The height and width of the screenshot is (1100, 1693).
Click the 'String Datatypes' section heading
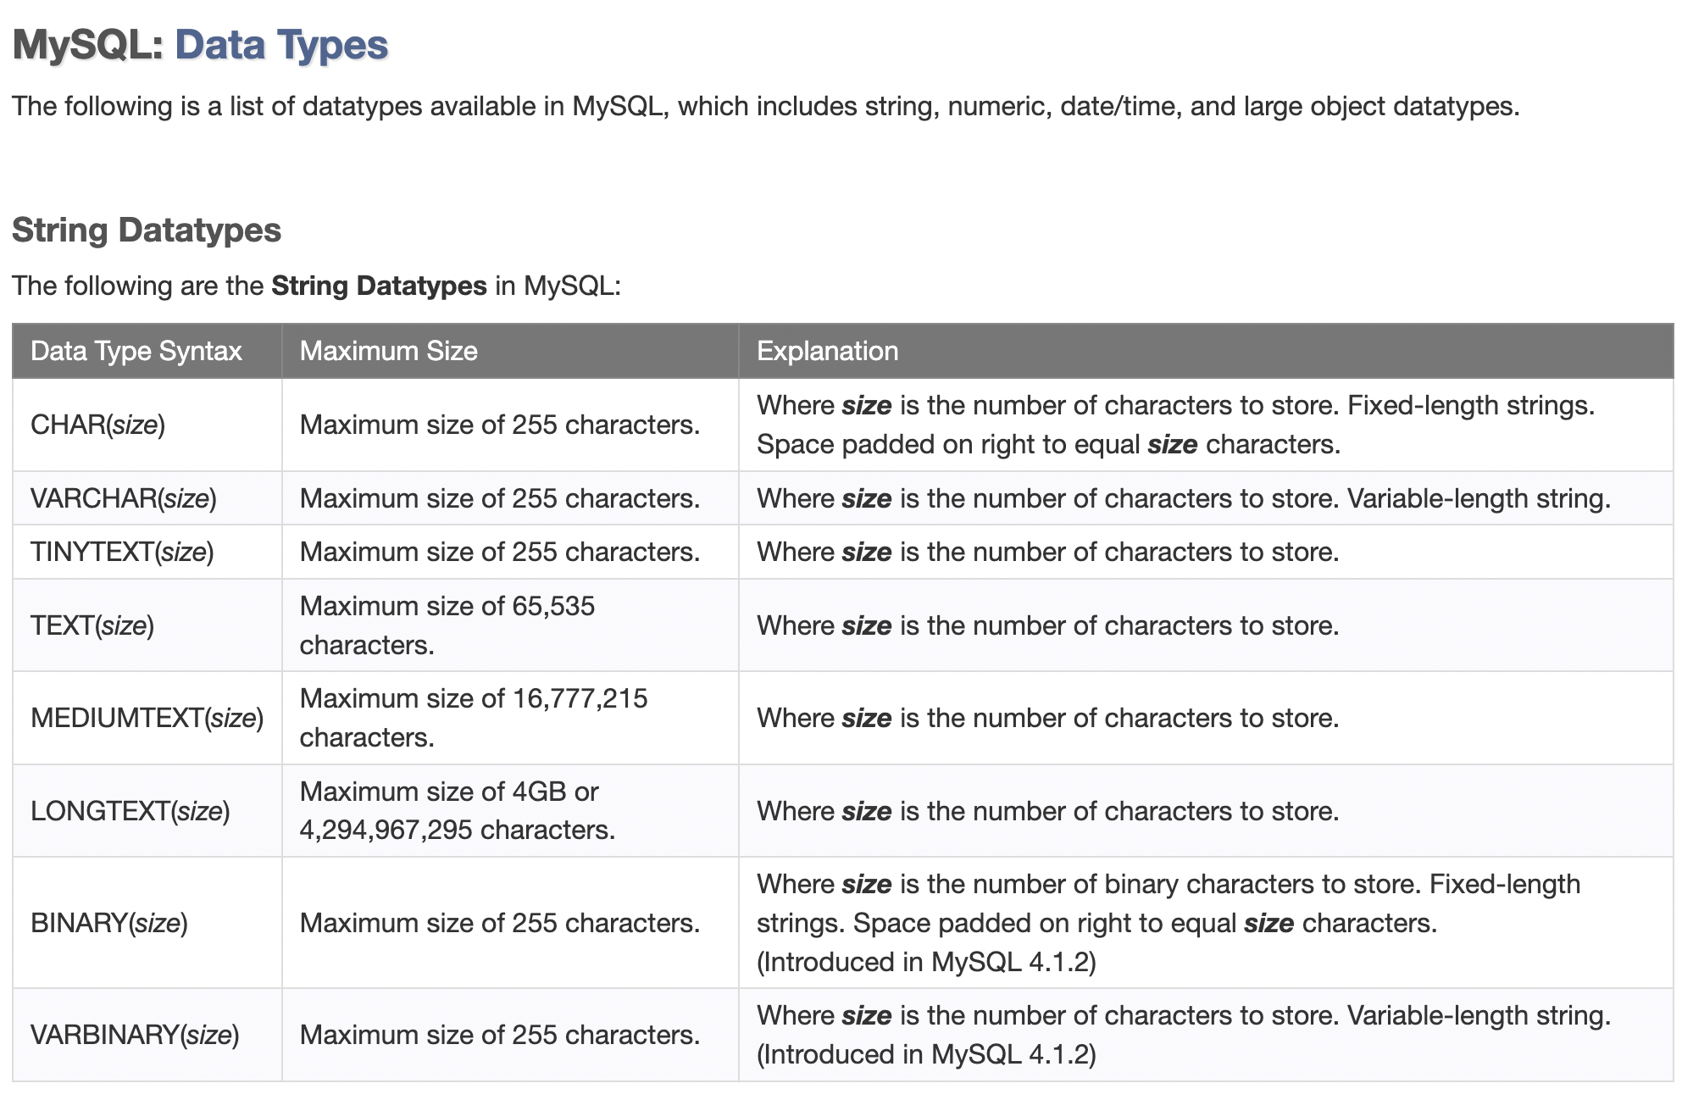coord(147,231)
